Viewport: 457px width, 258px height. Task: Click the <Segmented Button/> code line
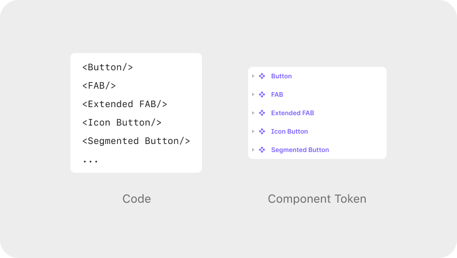coord(136,141)
